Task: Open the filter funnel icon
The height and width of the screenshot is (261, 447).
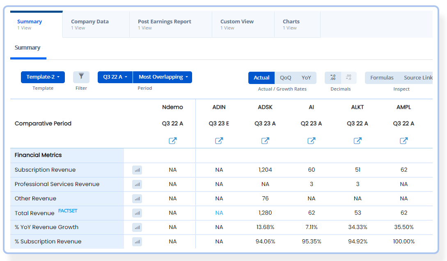Action: point(81,77)
